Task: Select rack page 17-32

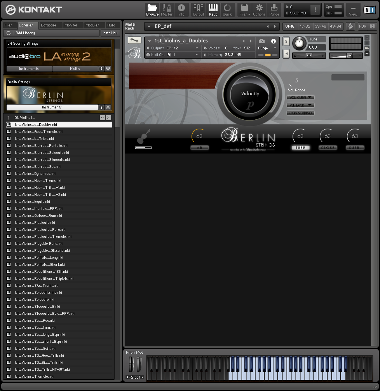Action: pyautogui.click(x=305, y=26)
